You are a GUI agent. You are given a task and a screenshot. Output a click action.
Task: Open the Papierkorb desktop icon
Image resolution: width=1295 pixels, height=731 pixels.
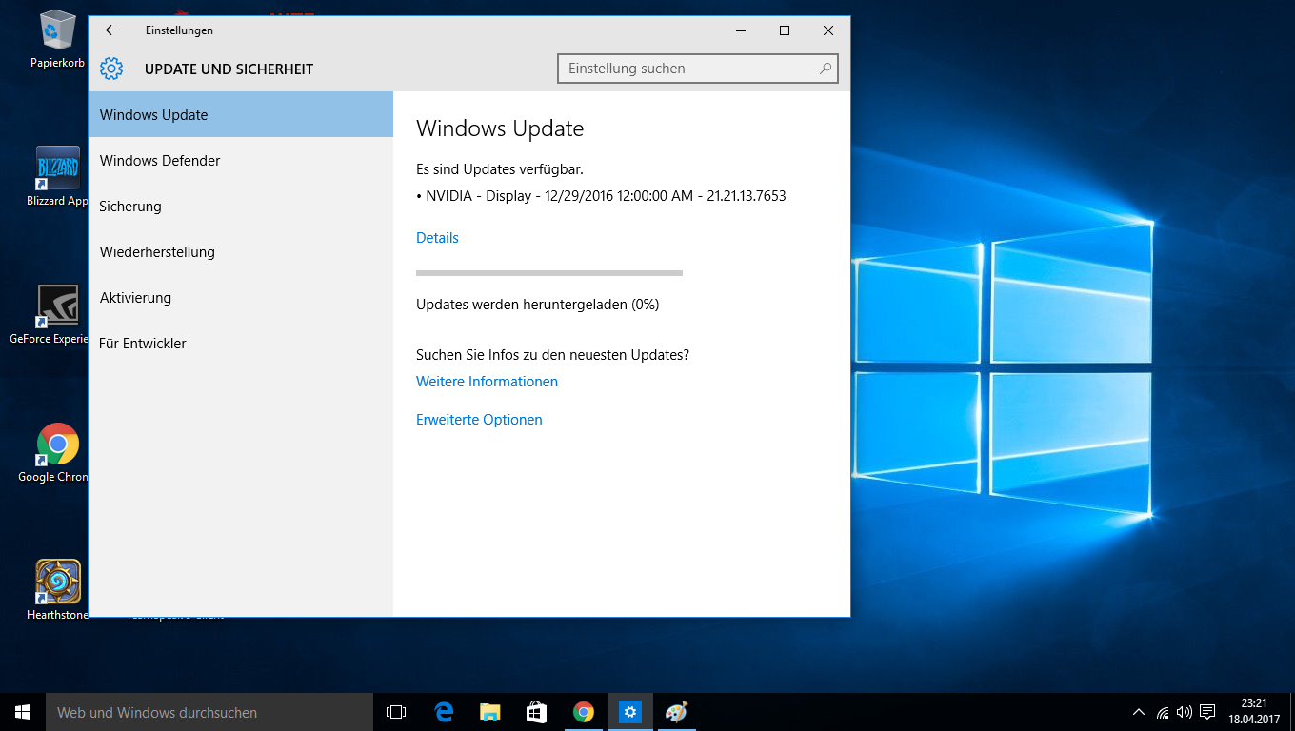[57, 40]
